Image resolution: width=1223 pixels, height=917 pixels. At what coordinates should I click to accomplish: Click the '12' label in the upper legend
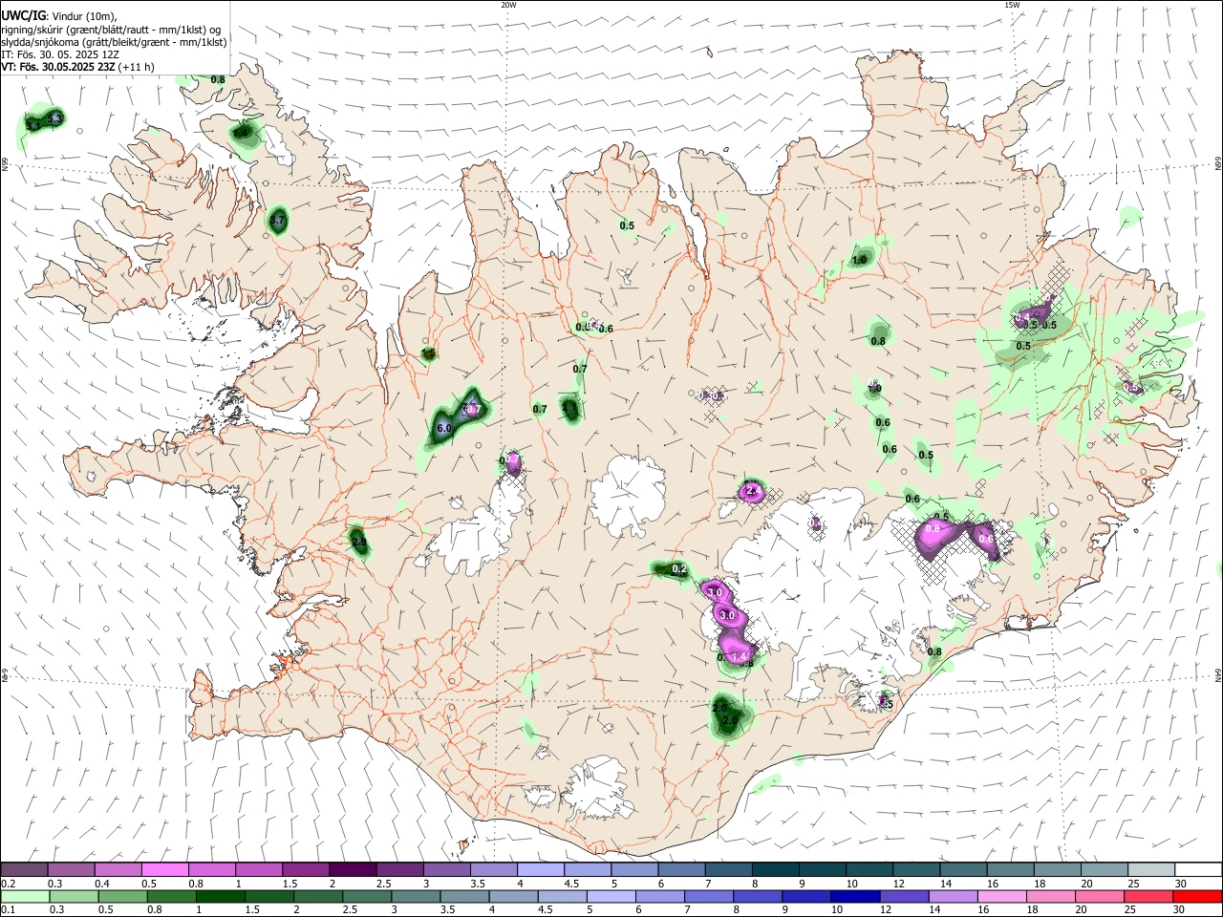[x=899, y=884]
